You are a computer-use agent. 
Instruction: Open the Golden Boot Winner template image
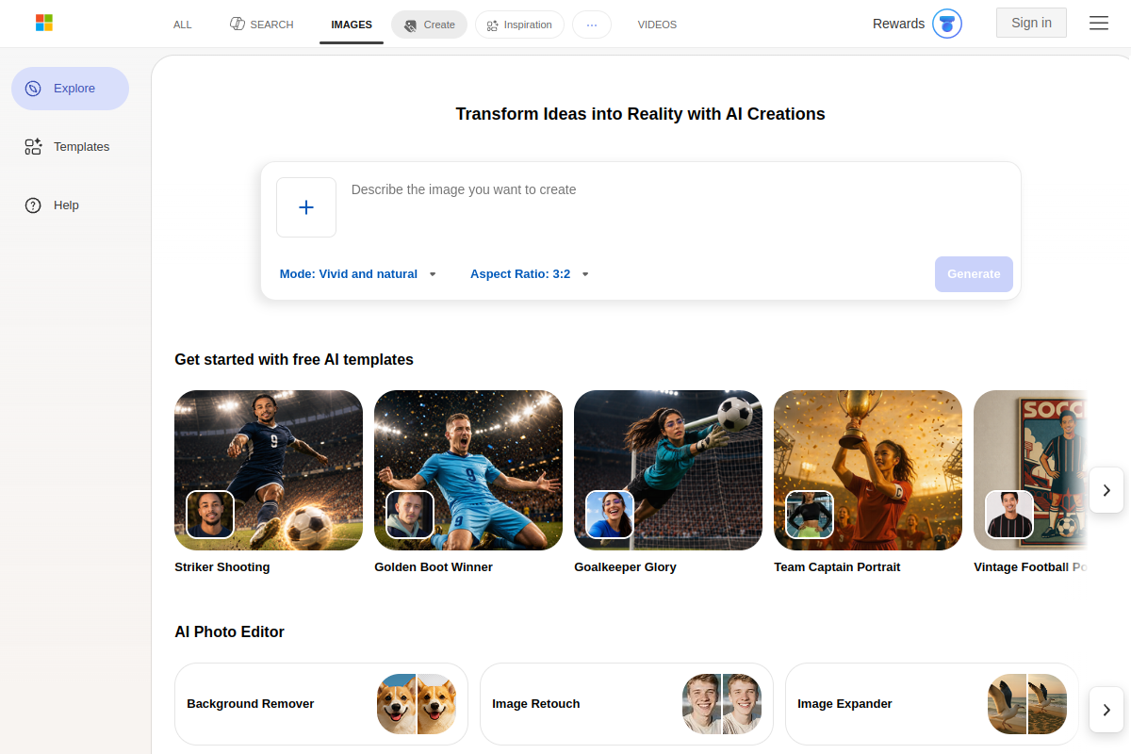point(468,470)
